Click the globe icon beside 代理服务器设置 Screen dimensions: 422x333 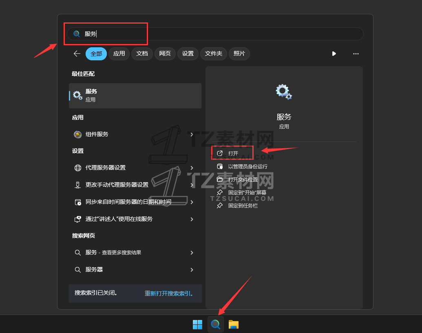(x=78, y=168)
